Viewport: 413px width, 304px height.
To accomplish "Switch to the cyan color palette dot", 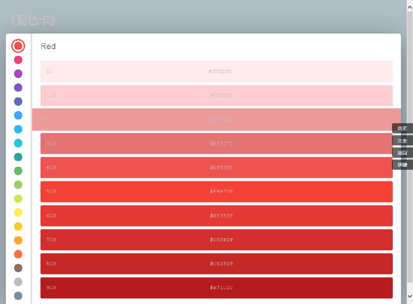I will pyautogui.click(x=18, y=143).
